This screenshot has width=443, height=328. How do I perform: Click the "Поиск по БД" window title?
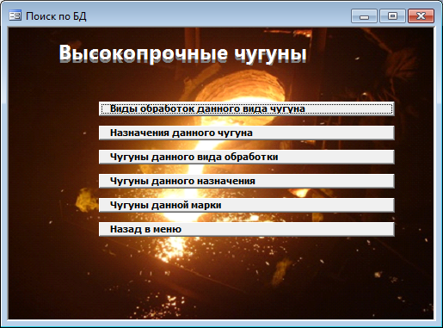(x=56, y=16)
